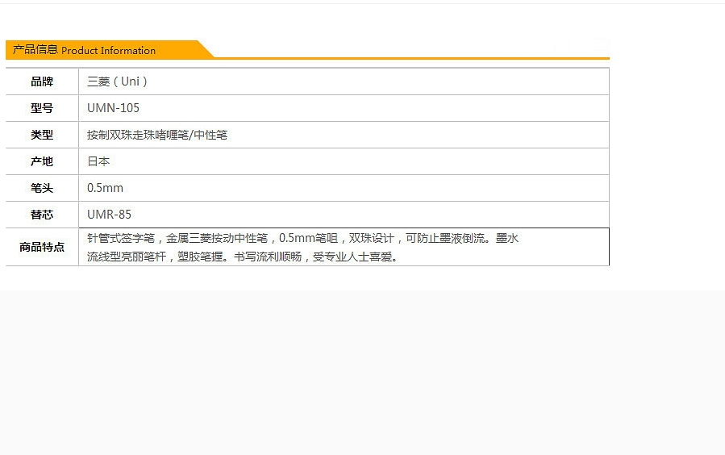
Task: Select the 产地 label cell
Action: tap(42, 161)
